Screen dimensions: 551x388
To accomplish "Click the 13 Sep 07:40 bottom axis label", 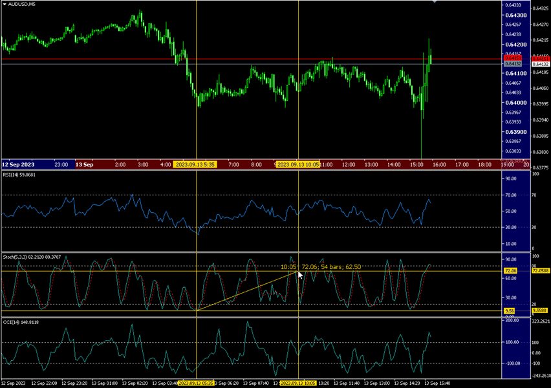I will [x=256, y=383].
